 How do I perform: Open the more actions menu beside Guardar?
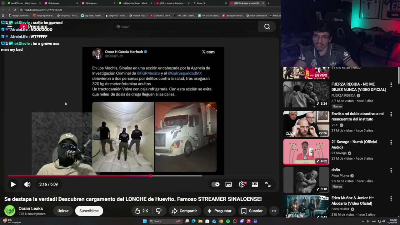click(274, 211)
